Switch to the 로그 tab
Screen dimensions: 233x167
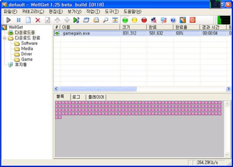click(x=76, y=97)
